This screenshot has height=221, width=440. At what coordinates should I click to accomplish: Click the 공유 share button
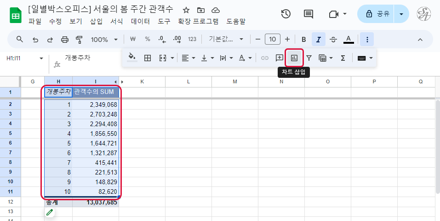(x=378, y=14)
